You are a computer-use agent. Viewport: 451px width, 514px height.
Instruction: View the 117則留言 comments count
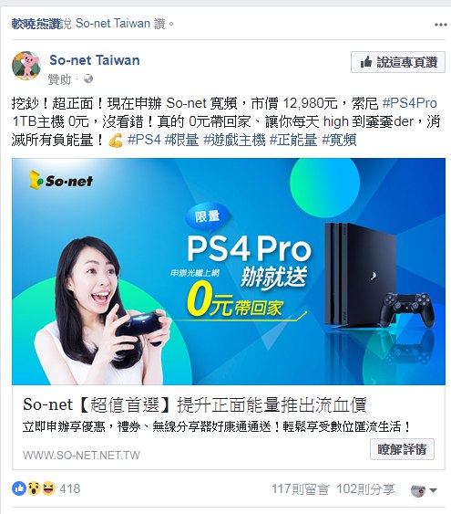point(301,489)
